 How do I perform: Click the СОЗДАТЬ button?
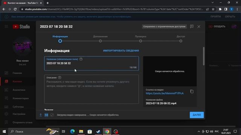point(217,27)
